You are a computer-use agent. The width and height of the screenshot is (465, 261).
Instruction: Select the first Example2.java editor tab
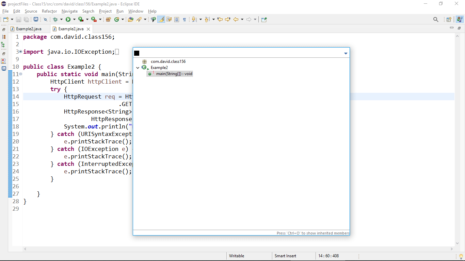[x=29, y=29]
